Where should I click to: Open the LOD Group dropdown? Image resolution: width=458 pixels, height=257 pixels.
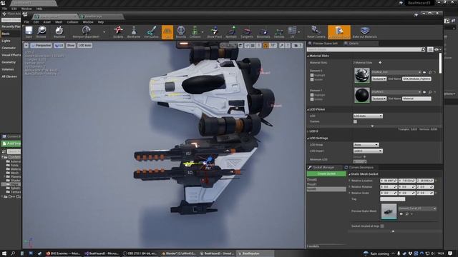(366, 145)
